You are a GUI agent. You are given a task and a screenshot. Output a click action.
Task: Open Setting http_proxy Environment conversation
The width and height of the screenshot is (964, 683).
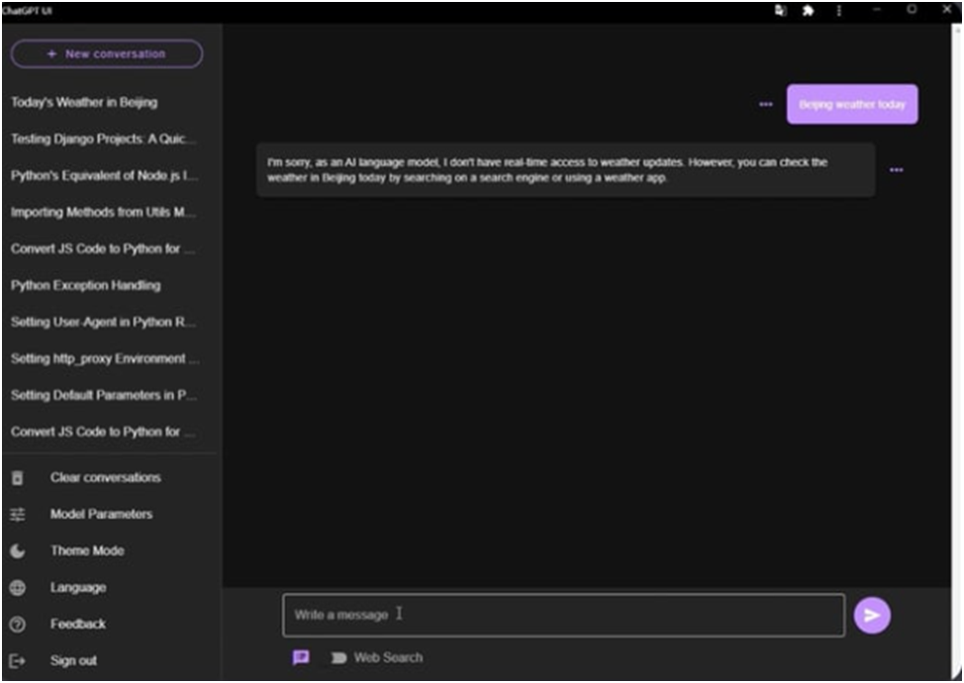coord(104,358)
